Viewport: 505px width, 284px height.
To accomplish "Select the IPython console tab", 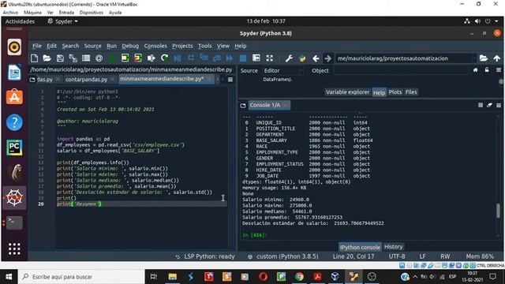I will point(360,247).
